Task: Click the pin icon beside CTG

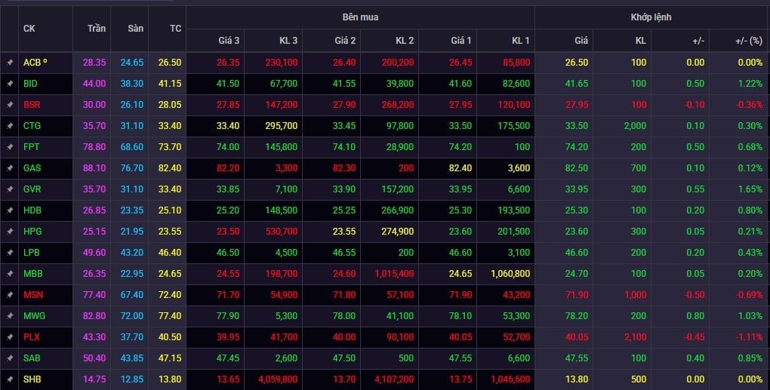Action: [x=9, y=126]
